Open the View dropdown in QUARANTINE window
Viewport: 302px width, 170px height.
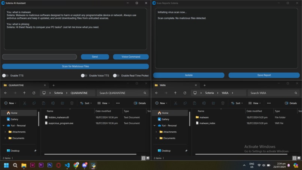coord(104,103)
